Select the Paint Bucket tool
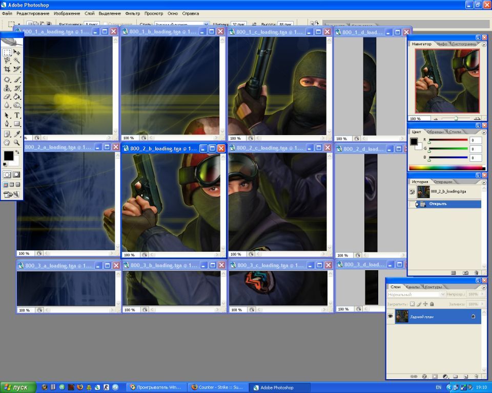Image resolution: width=492 pixels, height=393 pixels. tap(17, 97)
